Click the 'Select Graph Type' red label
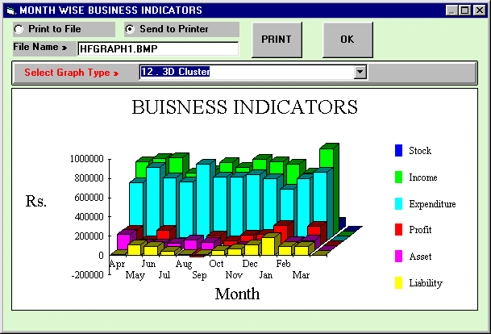Image resolution: width=491 pixels, height=334 pixels. pyautogui.click(x=72, y=73)
